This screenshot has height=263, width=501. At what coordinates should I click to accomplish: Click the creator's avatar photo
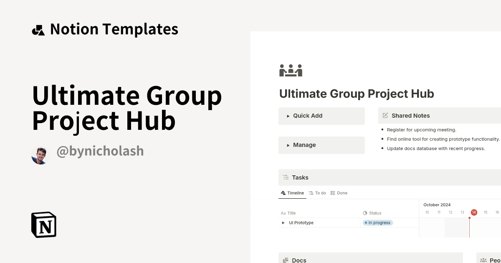pyautogui.click(x=40, y=155)
